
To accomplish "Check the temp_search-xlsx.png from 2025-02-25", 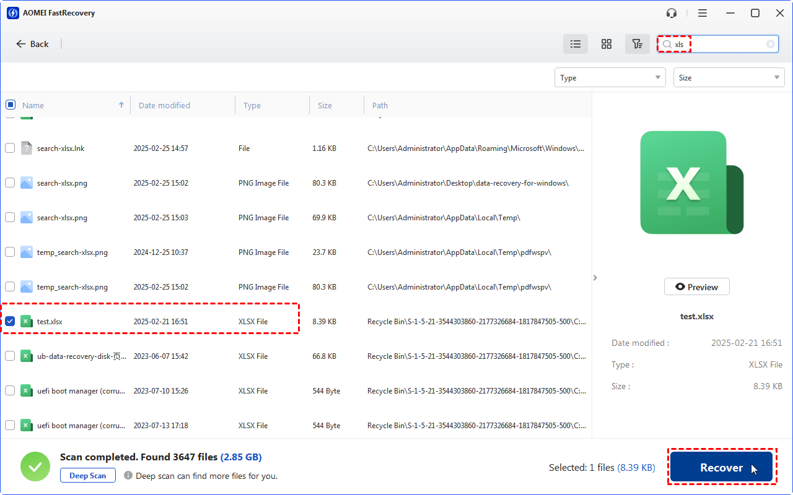I will pyautogui.click(x=10, y=286).
